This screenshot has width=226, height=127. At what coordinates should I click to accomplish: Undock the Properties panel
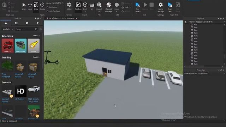[221, 70]
